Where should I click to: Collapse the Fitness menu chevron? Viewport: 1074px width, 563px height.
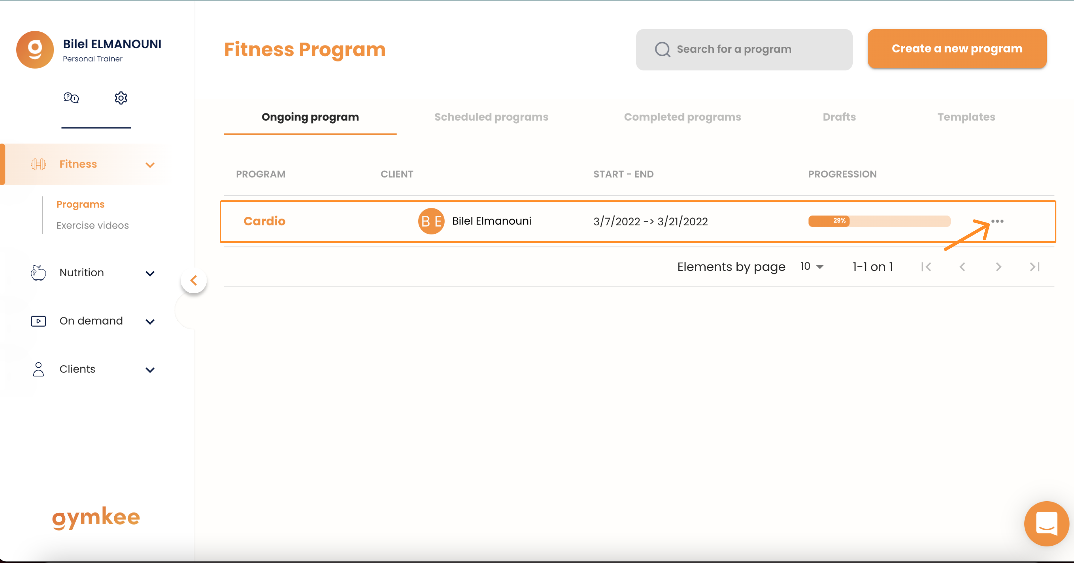(x=150, y=165)
